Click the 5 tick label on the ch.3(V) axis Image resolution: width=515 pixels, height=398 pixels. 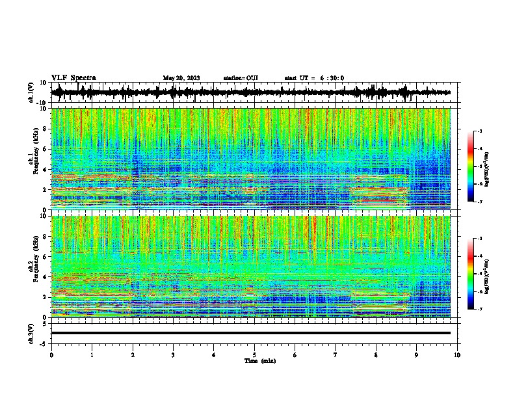46,323
